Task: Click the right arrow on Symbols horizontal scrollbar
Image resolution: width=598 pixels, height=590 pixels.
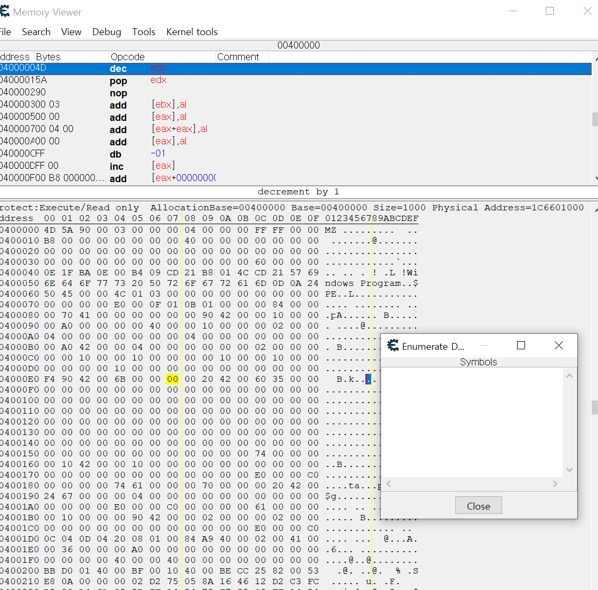Action: pos(554,484)
